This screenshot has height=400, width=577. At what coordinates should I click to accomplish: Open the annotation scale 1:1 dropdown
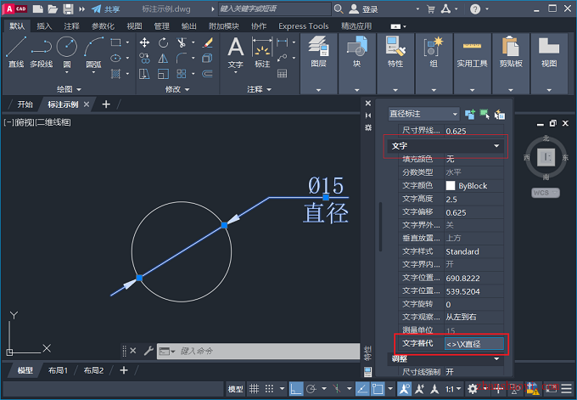pyautogui.click(x=453, y=389)
